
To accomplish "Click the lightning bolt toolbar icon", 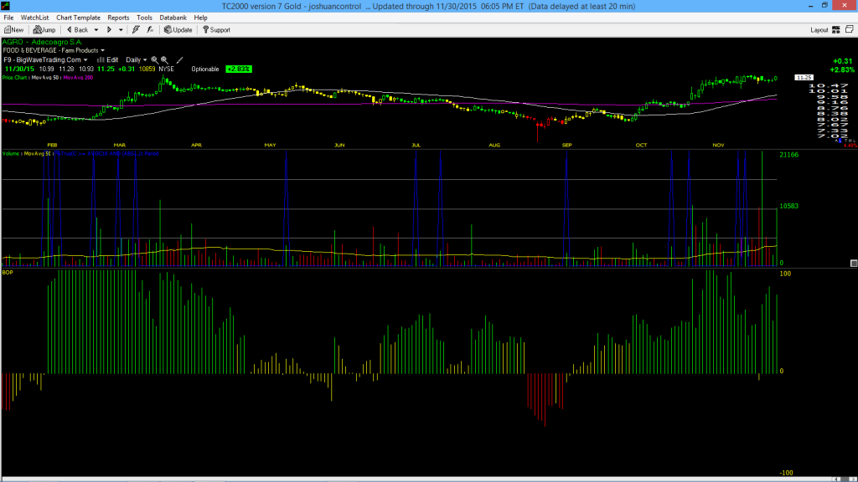I will 136,29.
